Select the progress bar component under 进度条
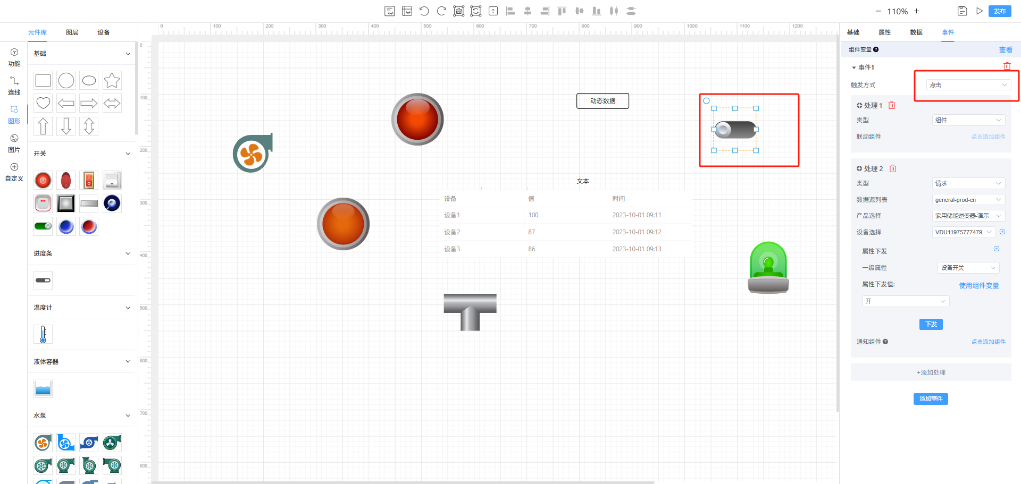This screenshot has width=1021, height=484. pos(43,281)
